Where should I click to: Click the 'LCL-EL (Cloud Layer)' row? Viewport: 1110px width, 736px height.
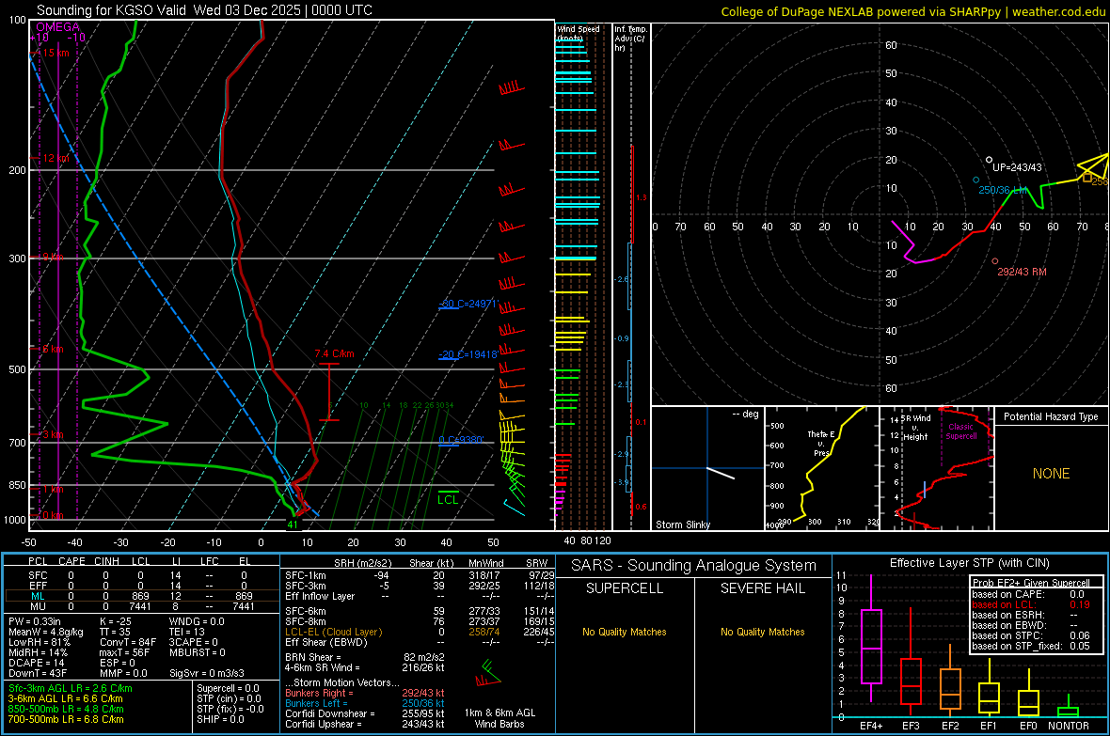[x=420, y=632]
